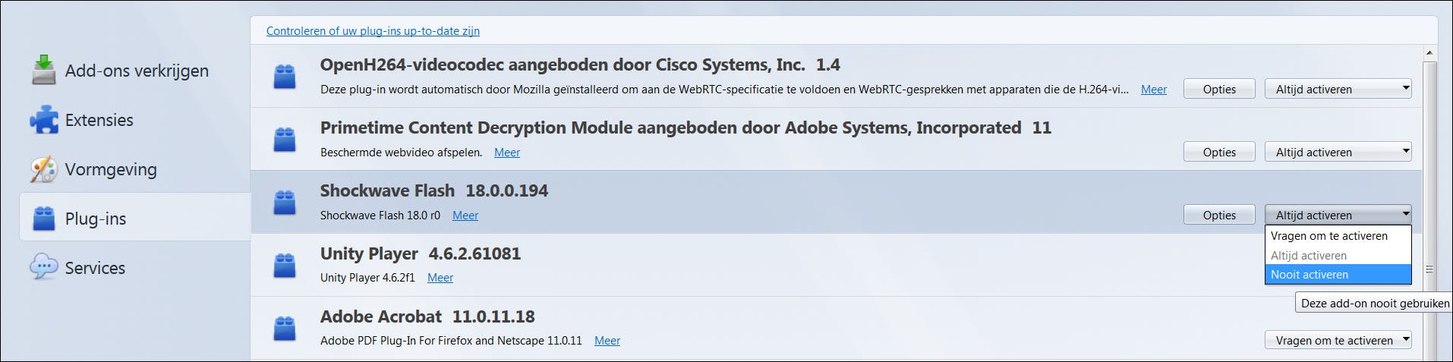The image size is (1453, 362).
Task: Switch to the Plug-ins sidebar tab
Action: coord(96,219)
